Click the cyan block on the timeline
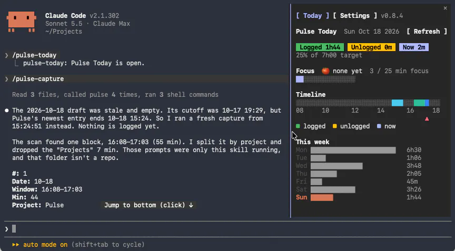 pos(397,103)
